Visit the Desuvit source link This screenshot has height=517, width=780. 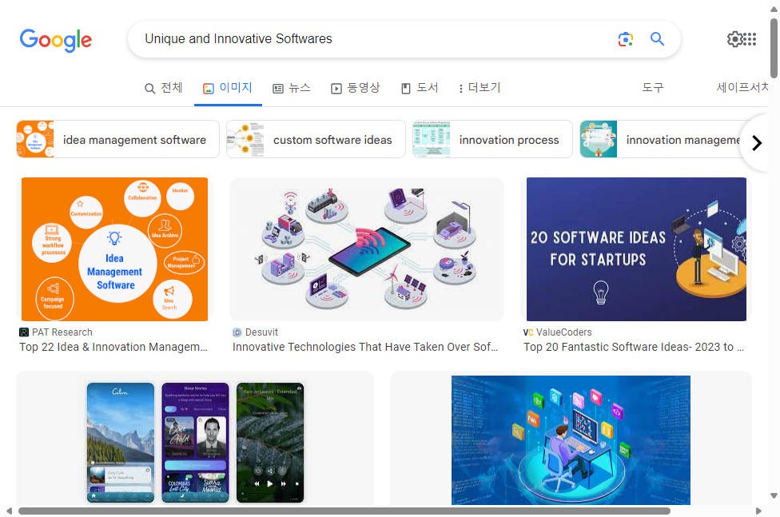tap(261, 332)
